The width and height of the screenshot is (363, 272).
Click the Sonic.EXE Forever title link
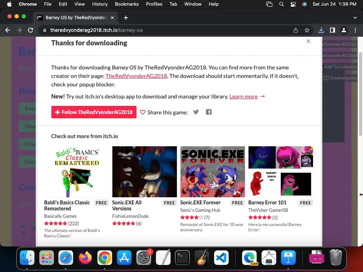[200, 203]
